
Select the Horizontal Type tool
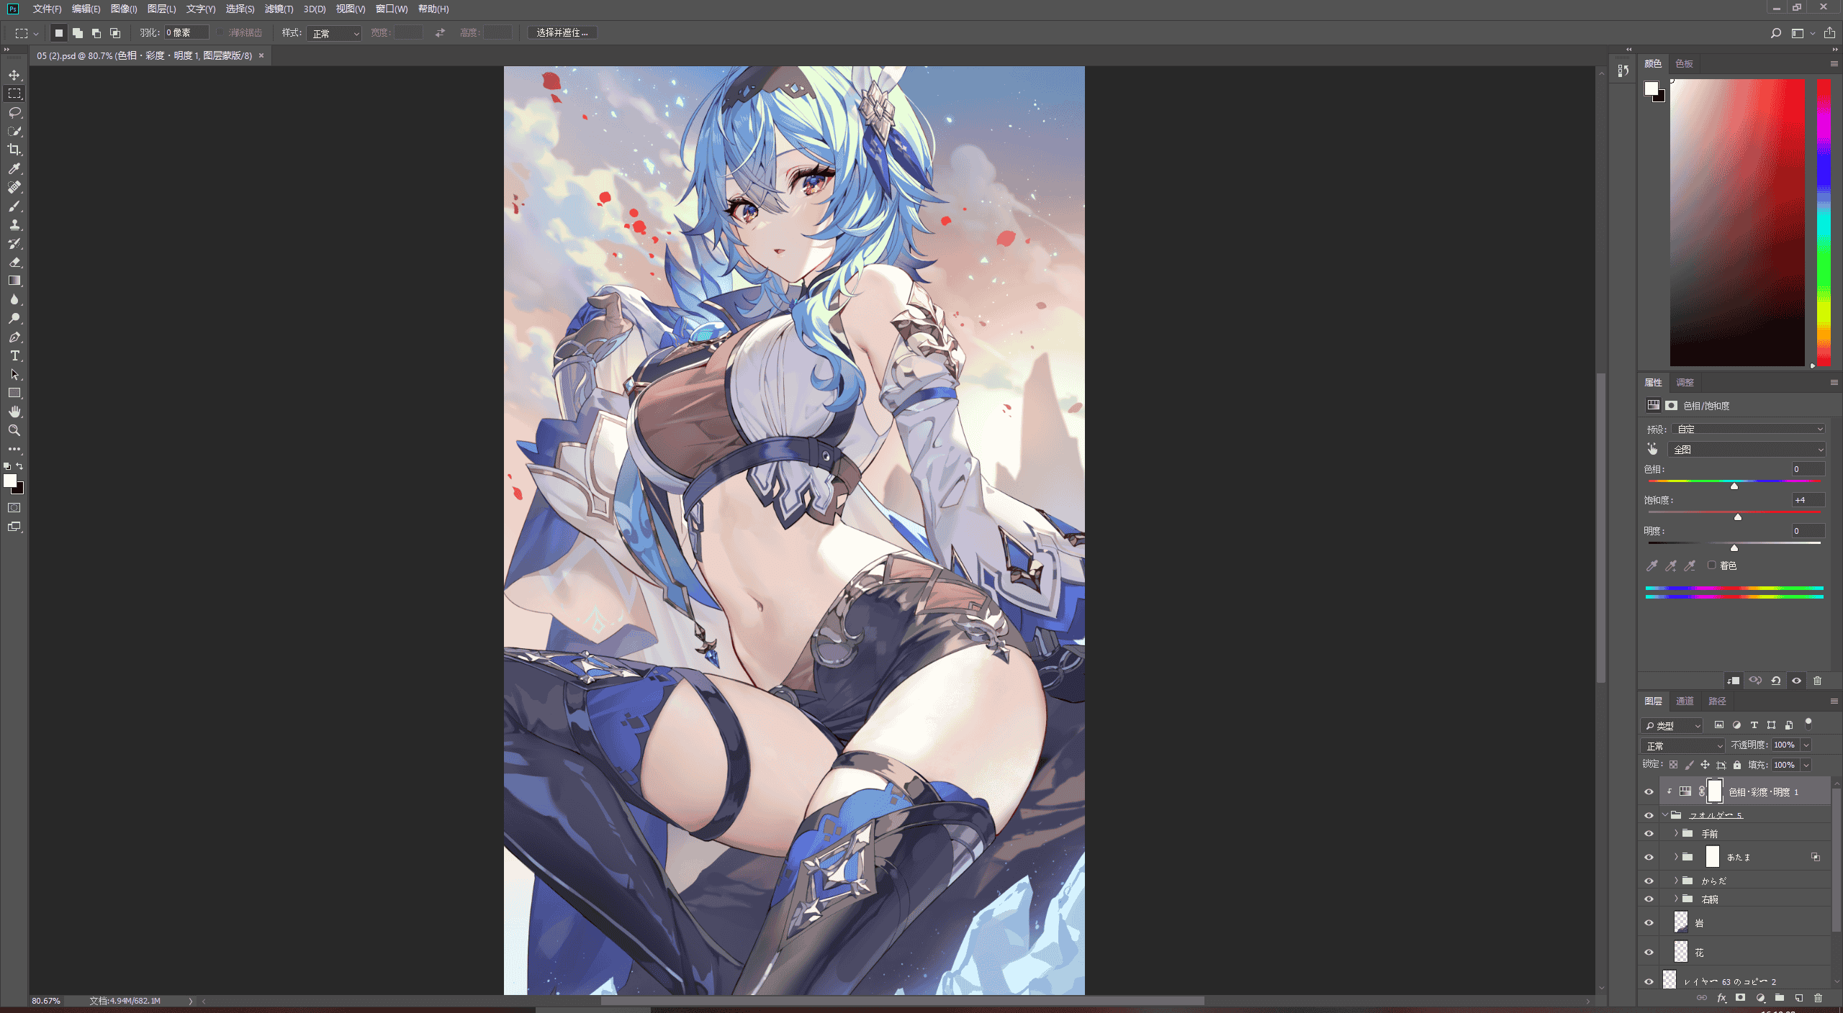(14, 355)
